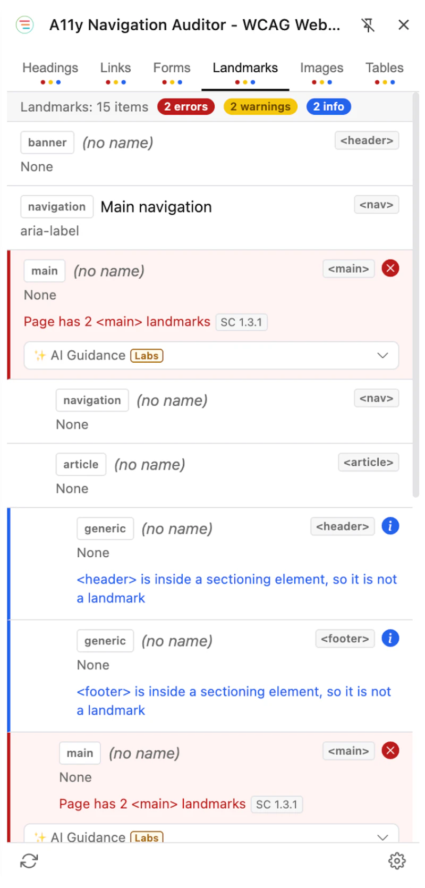Click the <article> tag badge
This screenshot has width=425, height=888.
[368, 463]
